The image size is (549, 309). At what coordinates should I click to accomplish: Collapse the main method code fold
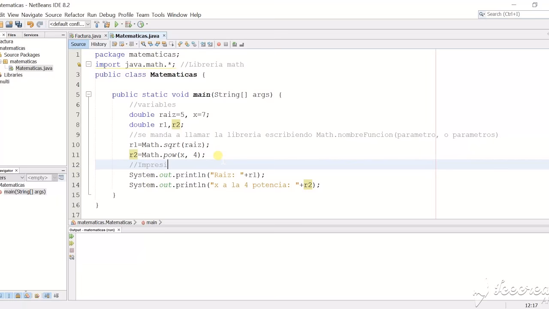click(88, 94)
